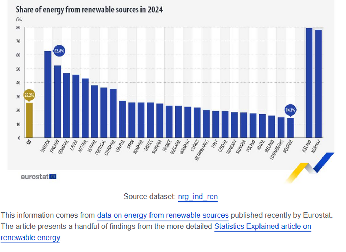
Task: Click the chart title text
Action: (x=89, y=10)
